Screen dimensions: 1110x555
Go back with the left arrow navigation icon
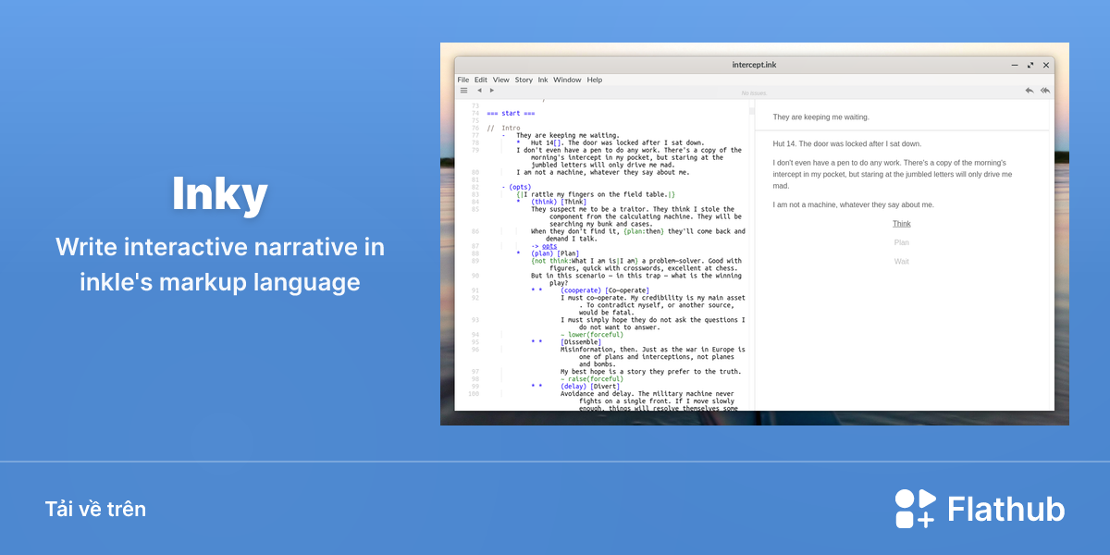click(479, 91)
